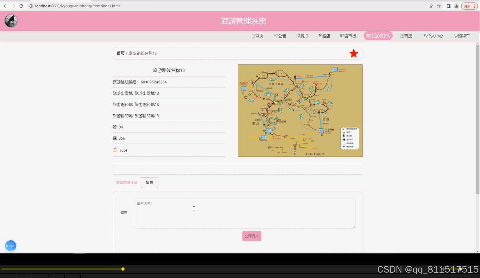Open the 留言 comments tab
Image resolution: width=480 pixels, height=278 pixels.
tap(149, 182)
